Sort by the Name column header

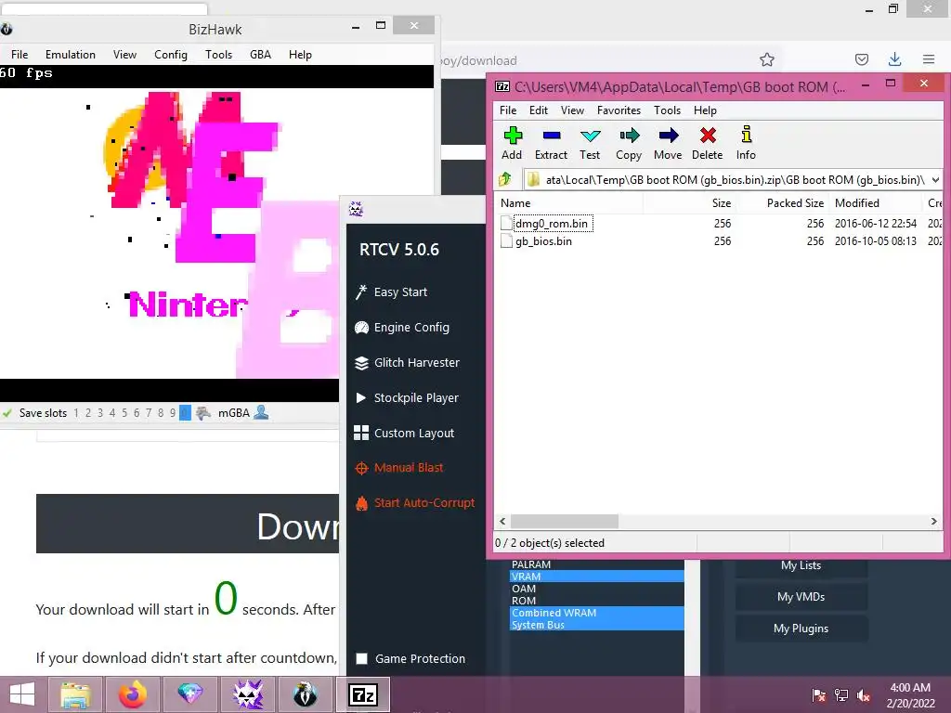pyautogui.click(x=569, y=203)
